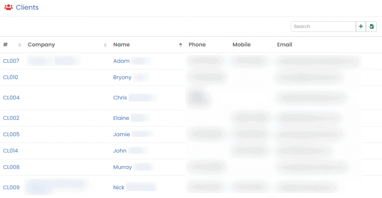Viewport: 382px width, 198px height.
Task: Open client record CL014
Action: pyautogui.click(x=11, y=151)
